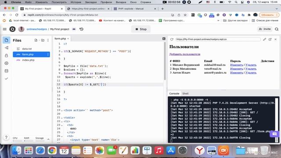Open the project history icon
281x158 pixels.
point(82,29)
